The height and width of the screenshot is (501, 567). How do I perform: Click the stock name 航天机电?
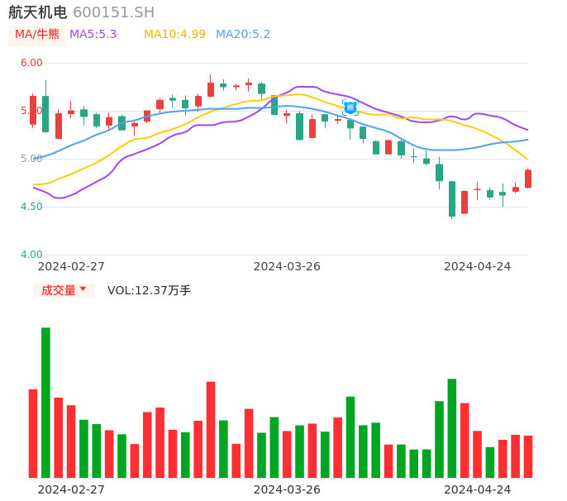38,12
